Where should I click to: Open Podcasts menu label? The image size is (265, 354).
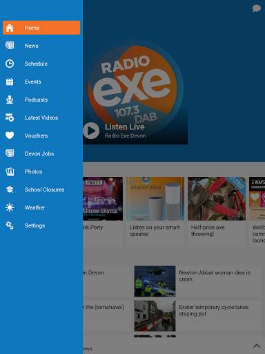(36, 100)
